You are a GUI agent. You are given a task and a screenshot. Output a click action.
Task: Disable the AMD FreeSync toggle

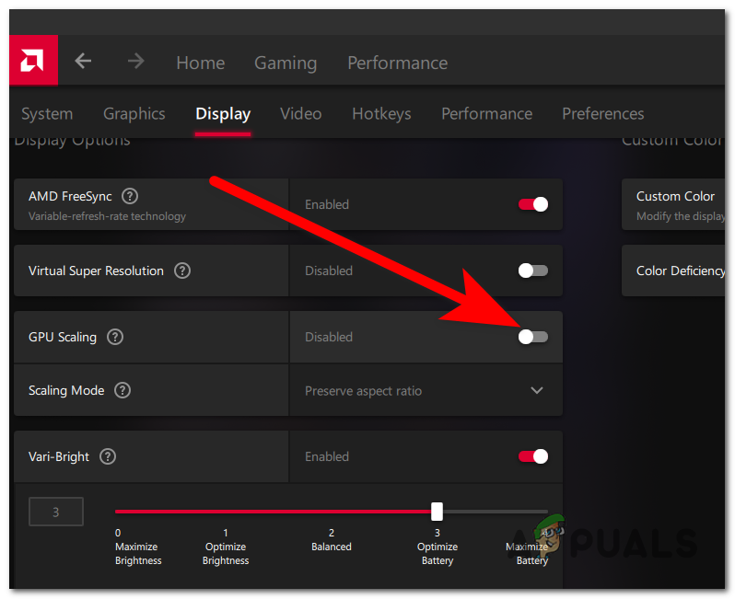(533, 204)
